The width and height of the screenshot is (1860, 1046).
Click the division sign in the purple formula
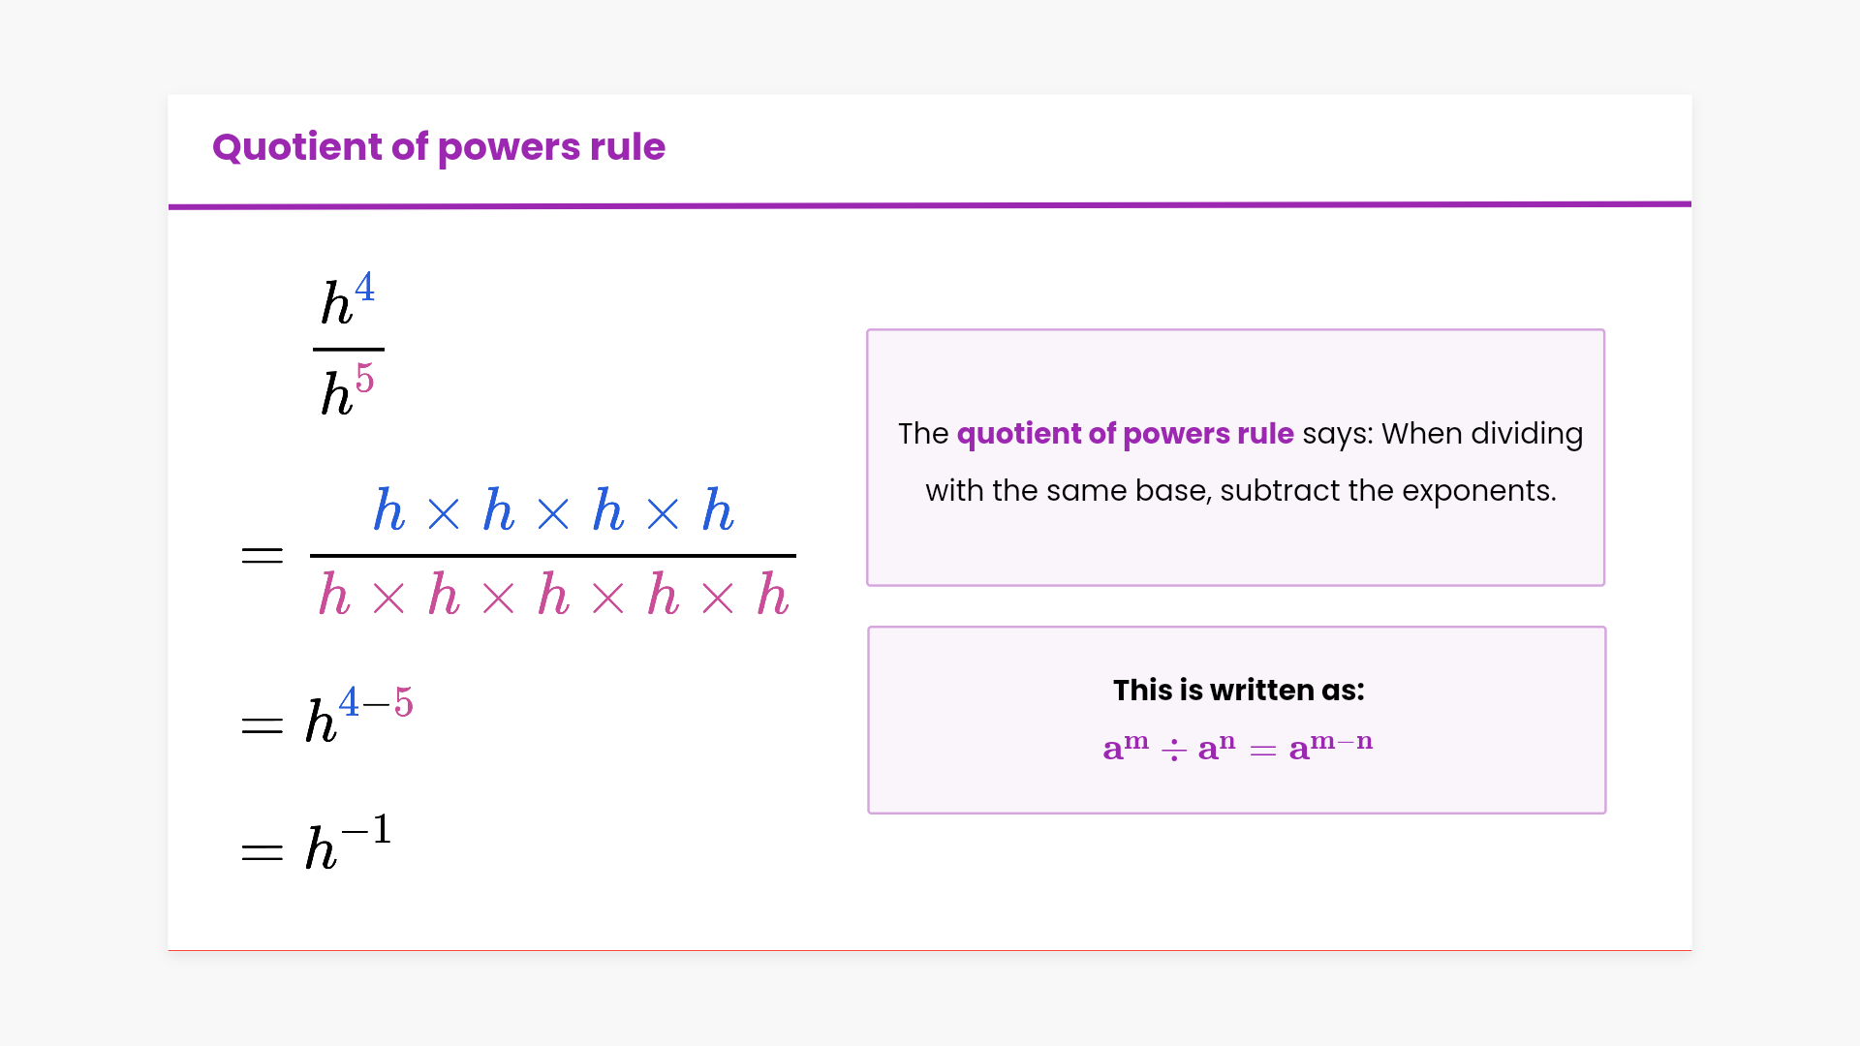[1173, 750]
